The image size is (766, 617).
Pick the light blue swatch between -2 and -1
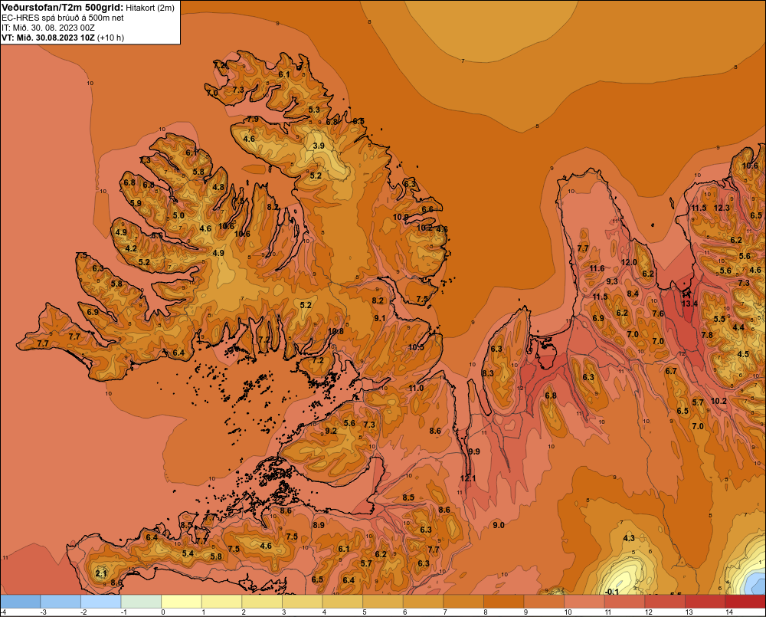[x=100, y=602]
